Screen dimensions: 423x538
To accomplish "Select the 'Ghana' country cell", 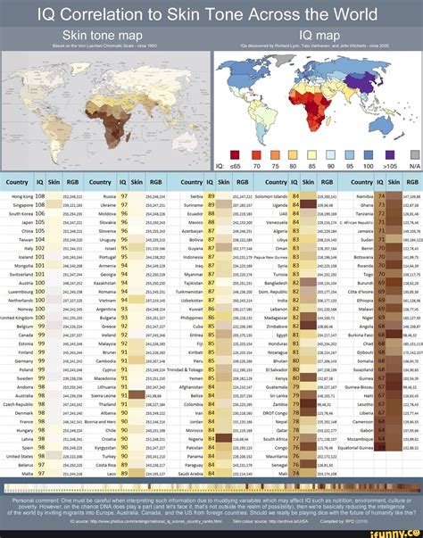I will coord(367,205).
